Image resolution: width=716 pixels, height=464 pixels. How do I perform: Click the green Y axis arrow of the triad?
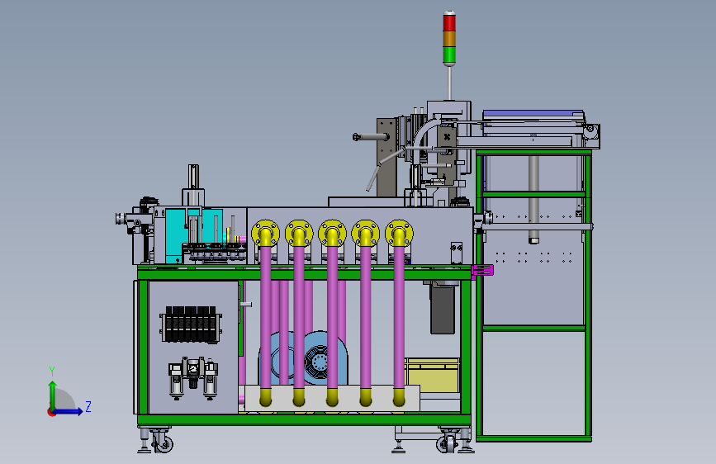coord(53,395)
